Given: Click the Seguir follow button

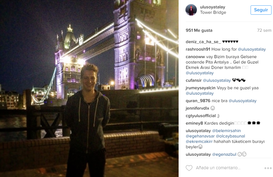Looking at the screenshot, I should click(x=261, y=10).
